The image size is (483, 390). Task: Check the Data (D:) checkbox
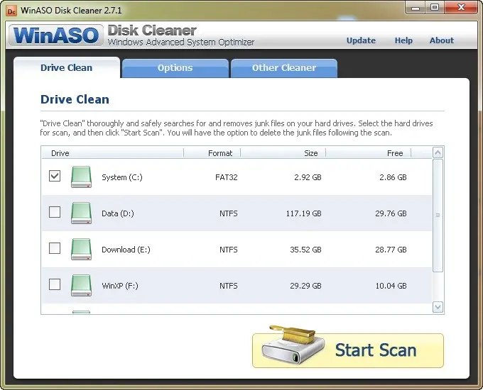[55, 212]
